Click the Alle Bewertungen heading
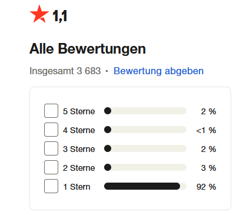 coord(88,49)
